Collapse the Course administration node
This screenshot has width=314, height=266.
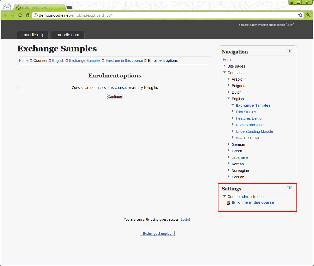224,196
